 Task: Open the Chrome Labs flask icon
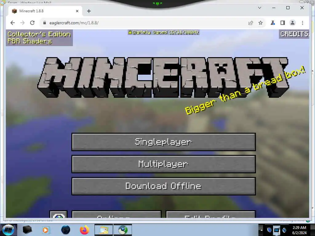[273, 23]
